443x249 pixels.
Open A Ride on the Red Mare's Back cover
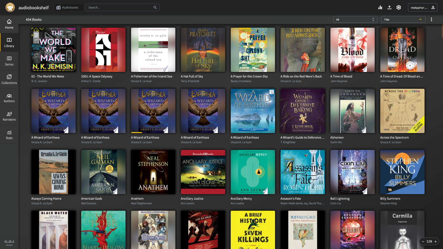pos(303,50)
